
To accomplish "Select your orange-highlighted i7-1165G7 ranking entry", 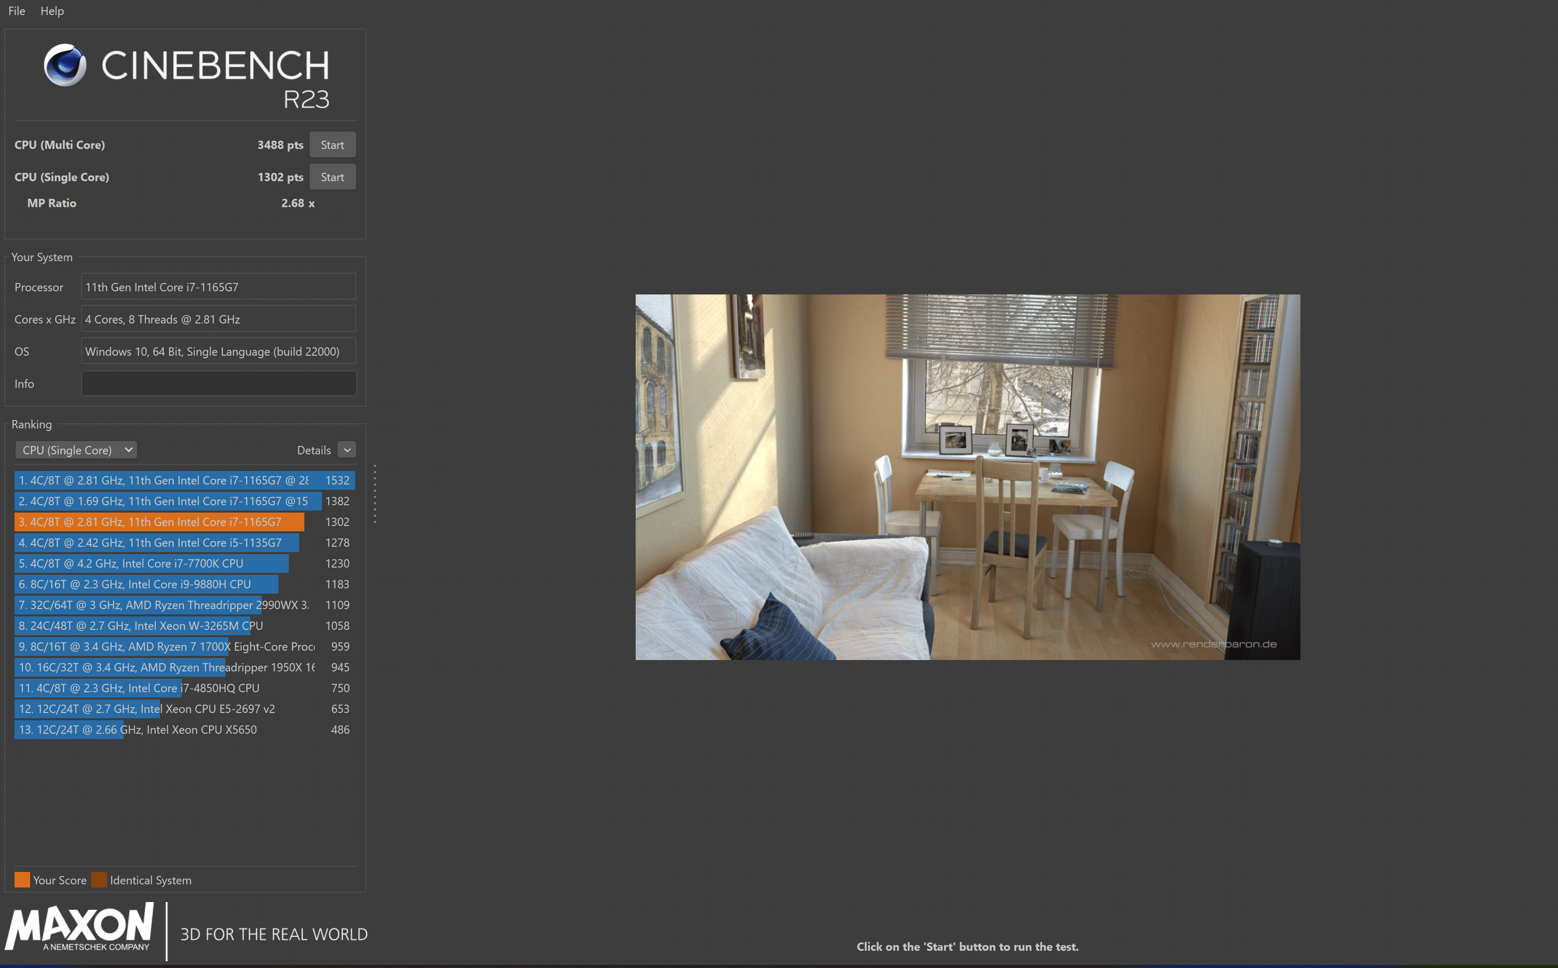I will pyautogui.click(x=159, y=522).
